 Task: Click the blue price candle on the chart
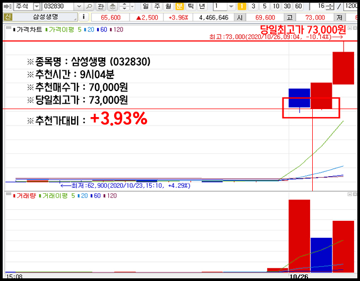(299, 98)
